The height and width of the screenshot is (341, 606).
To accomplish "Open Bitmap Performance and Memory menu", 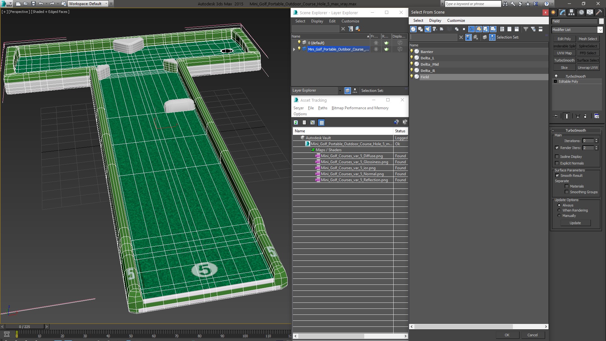I will (x=360, y=108).
